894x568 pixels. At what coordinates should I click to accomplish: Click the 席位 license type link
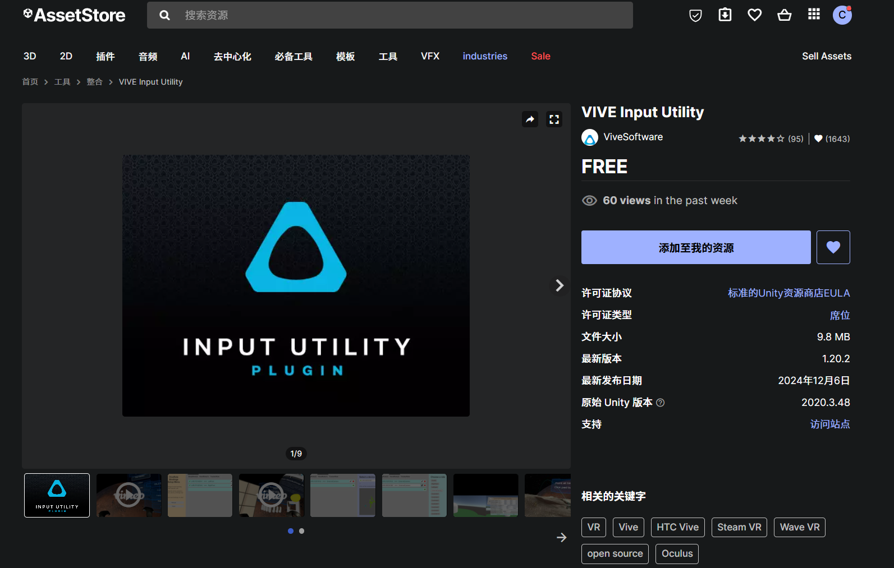[x=840, y=315]
